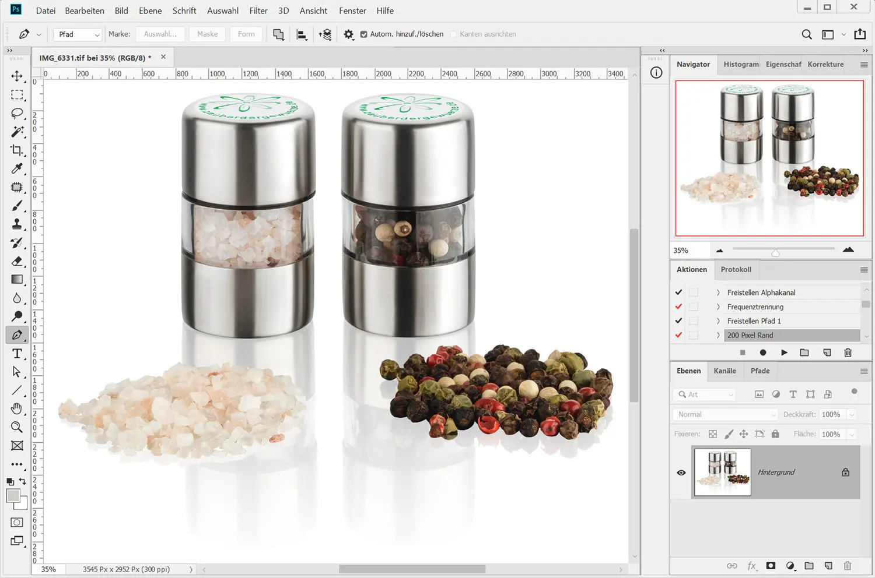Image resolution: width=875 pixels, height=578 pixels.
Task: Click the Auswahl... button
Action: click(x=160, y=34)
